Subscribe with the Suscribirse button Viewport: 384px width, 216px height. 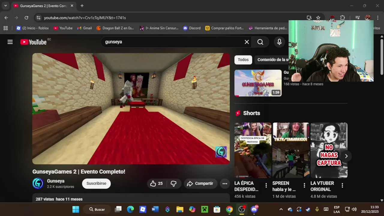point(96,184)
